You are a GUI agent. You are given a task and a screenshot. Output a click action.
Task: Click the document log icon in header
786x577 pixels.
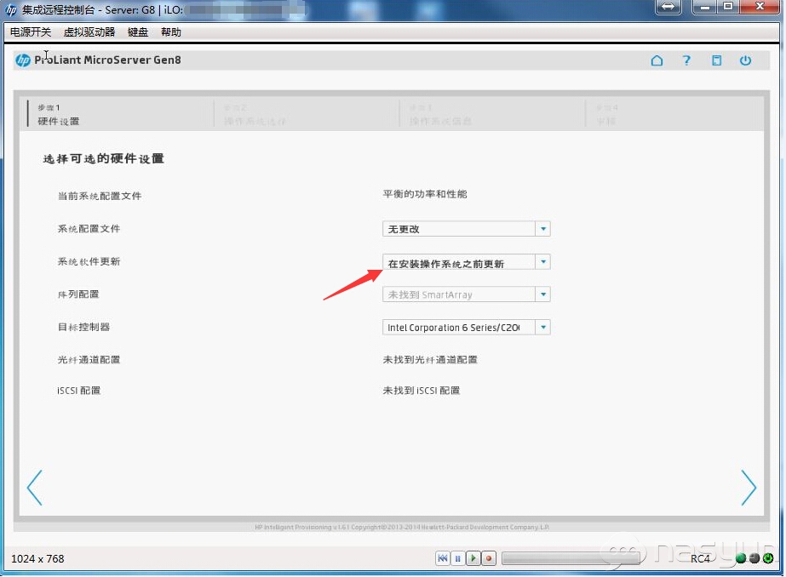tap(717, 60)
